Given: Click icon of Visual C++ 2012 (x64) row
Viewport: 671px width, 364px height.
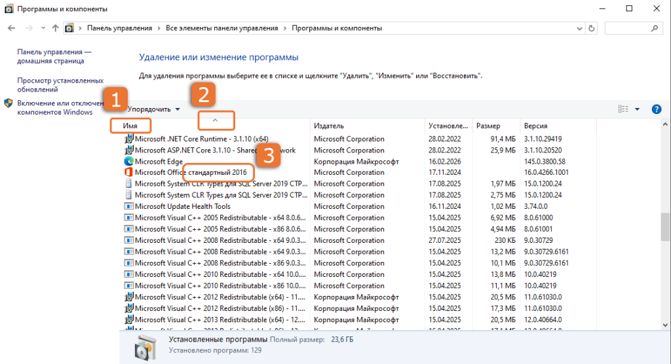Looking at the screenshot, I should click(x=128, y=297).
